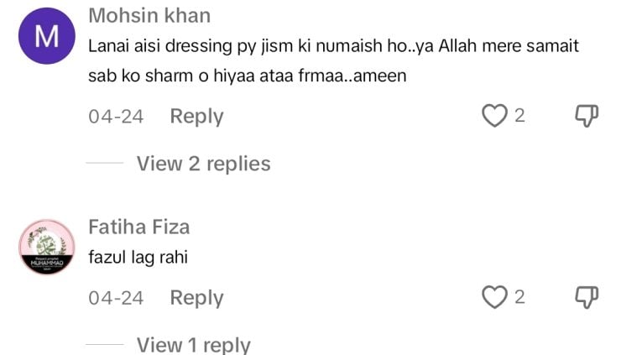Click the 04-24 date on Fatiha Fiza's comment
Viewport: 621px width, 355px height.
[x=116, y=298]
